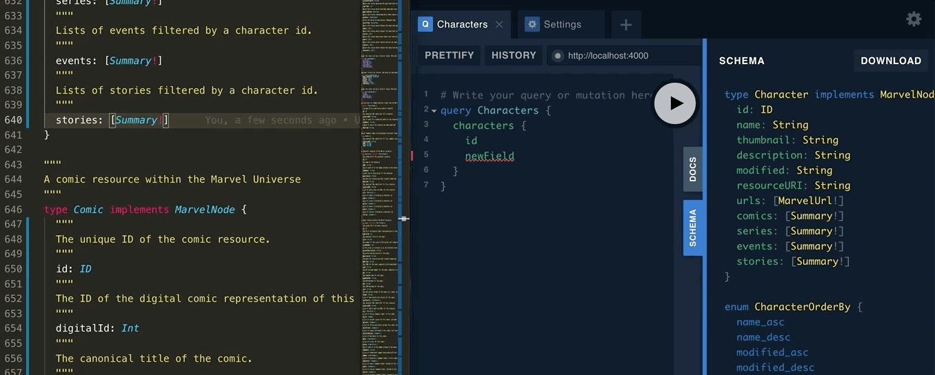935x375 pixels.
Task: Click the id field in the query editor
Action: pos(471,141)
